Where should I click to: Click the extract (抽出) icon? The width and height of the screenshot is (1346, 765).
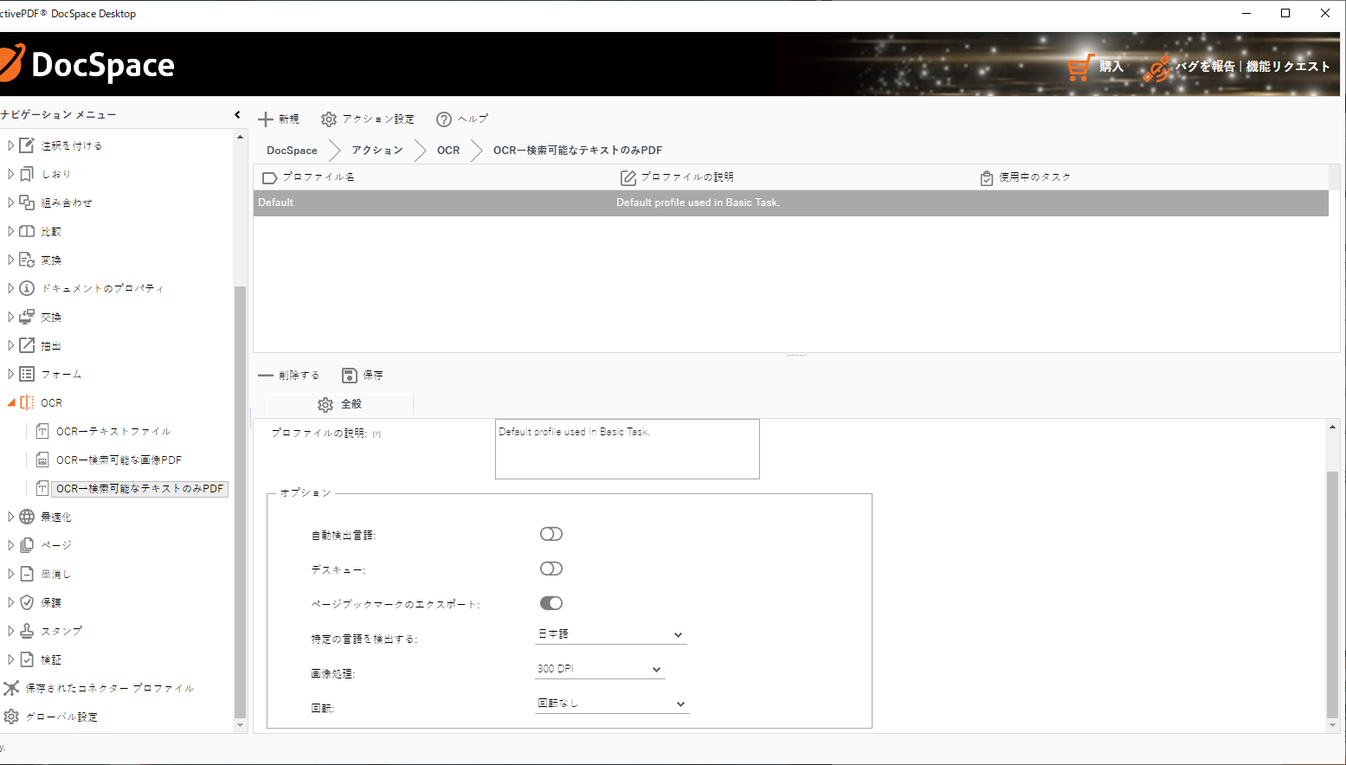[x=27, y=345]
